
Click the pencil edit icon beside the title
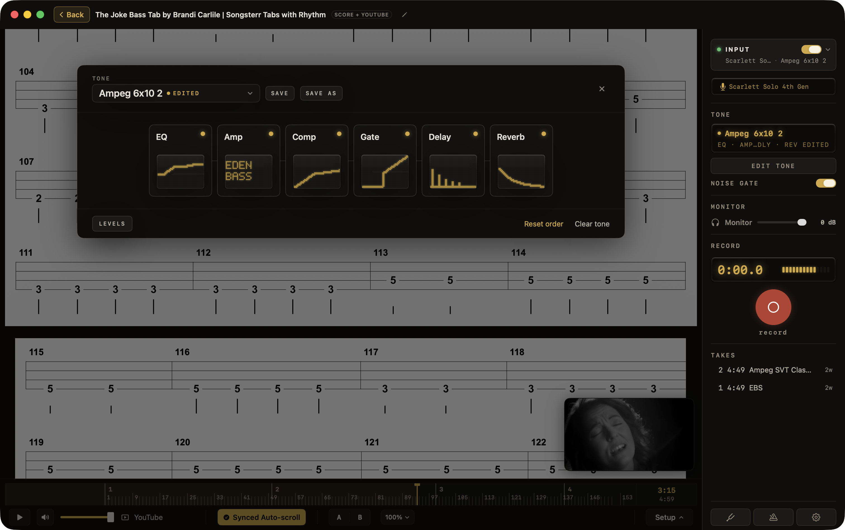click(x=404, y=15)
